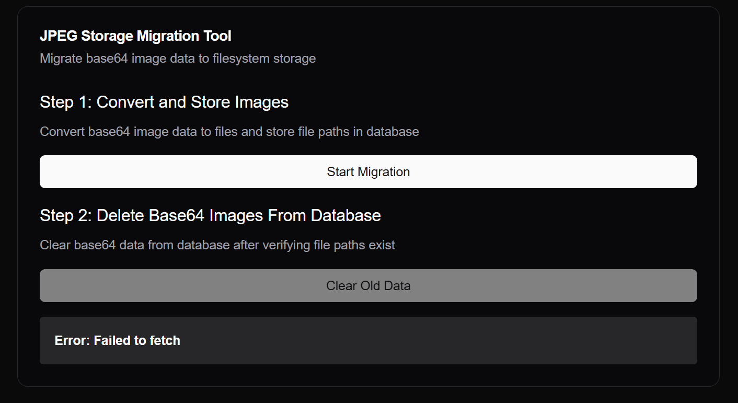This screenshot has width=738, height=403.
Task: Click 'Tool' at end of the title
Action: (218, 36)
